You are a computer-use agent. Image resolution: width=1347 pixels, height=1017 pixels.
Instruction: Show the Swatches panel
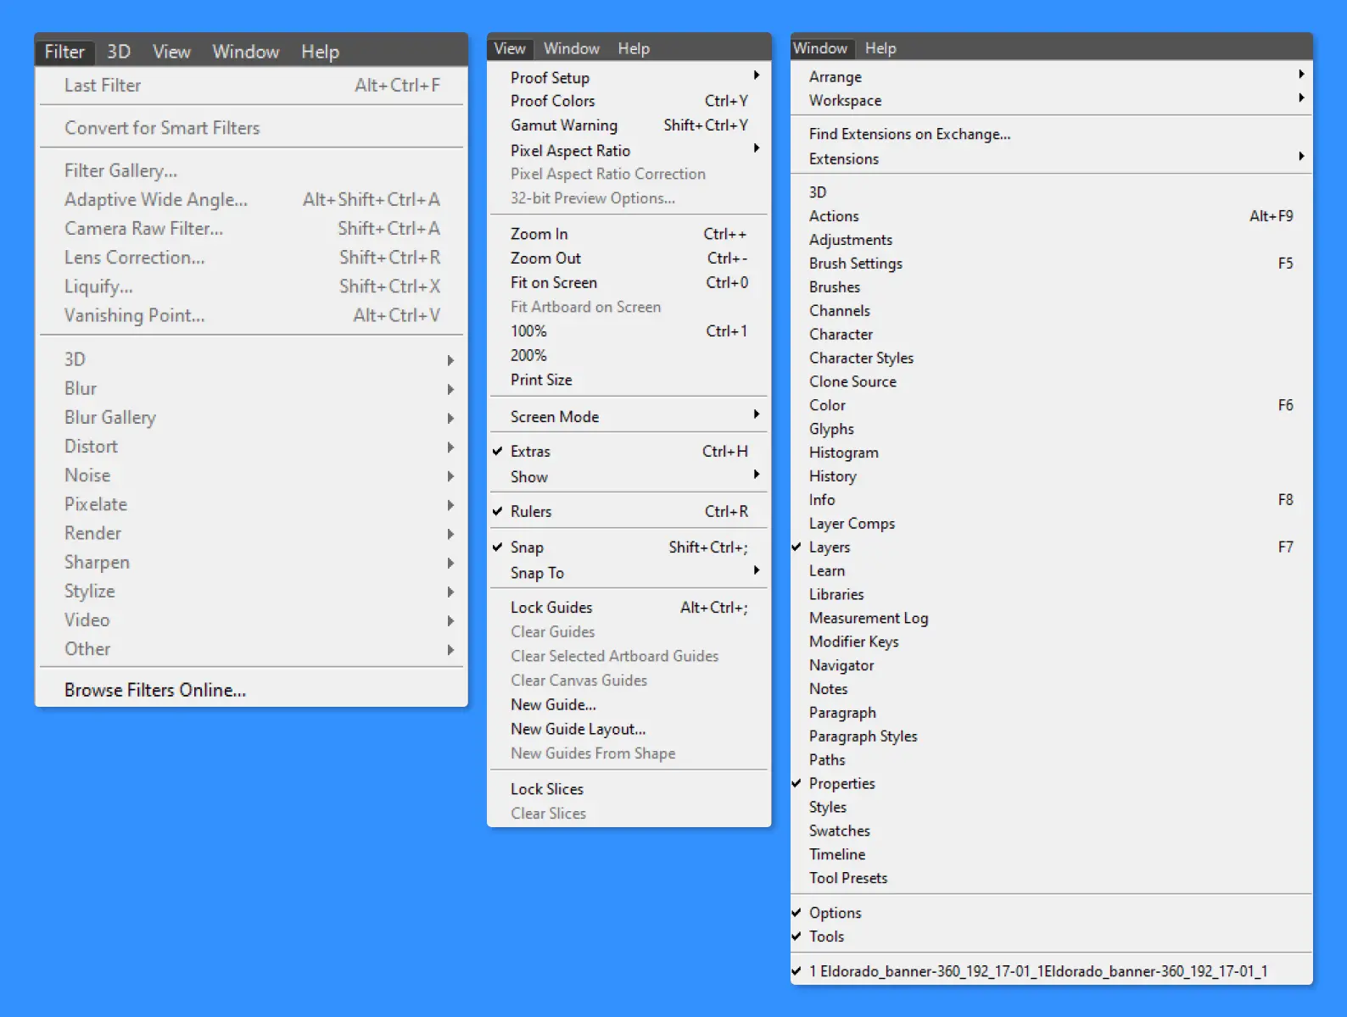[1051, 831]
